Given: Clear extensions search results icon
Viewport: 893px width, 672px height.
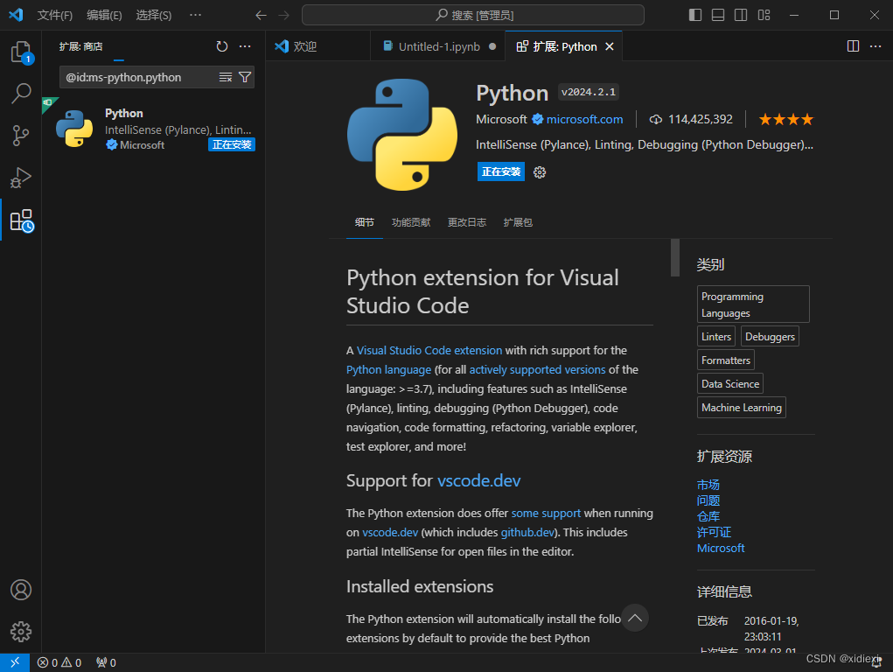Looking at the screenshot, I should [x=226, y=77].
